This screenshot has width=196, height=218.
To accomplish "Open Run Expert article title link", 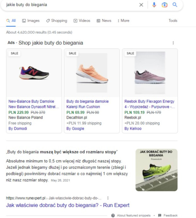I will [x=68, y=205].
